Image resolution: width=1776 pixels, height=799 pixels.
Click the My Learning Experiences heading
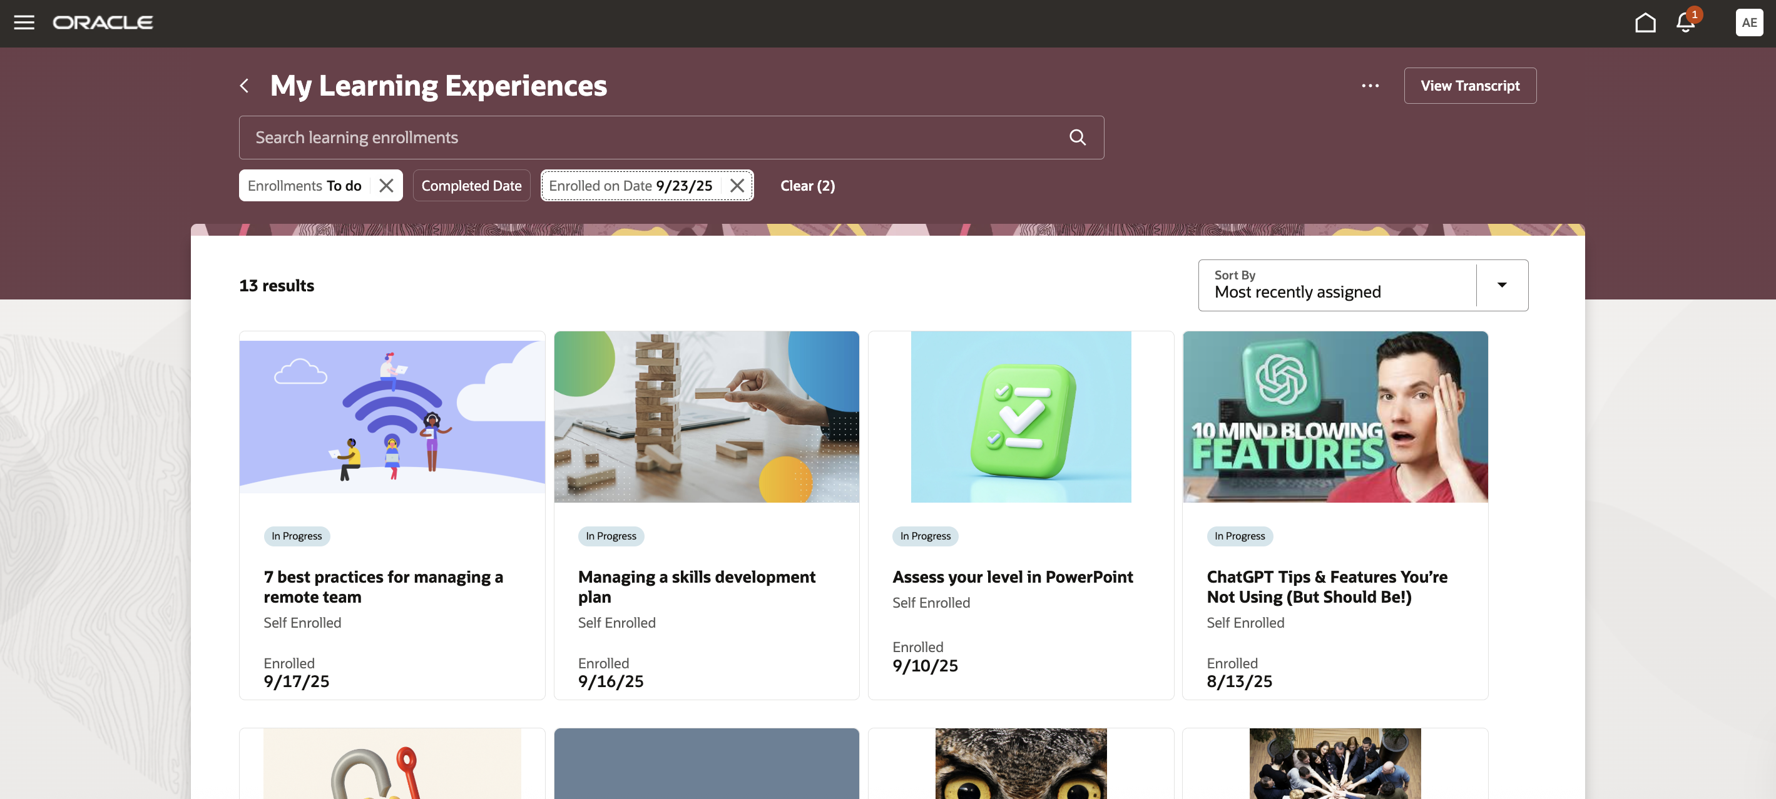439,86
